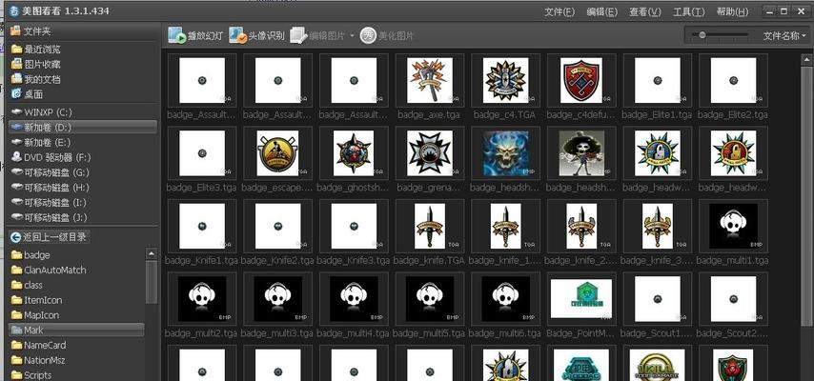Select the badge_grena thumbnail
Image resolution: width=814 pixels, height=381 pixels.
(x=430, y=153)
